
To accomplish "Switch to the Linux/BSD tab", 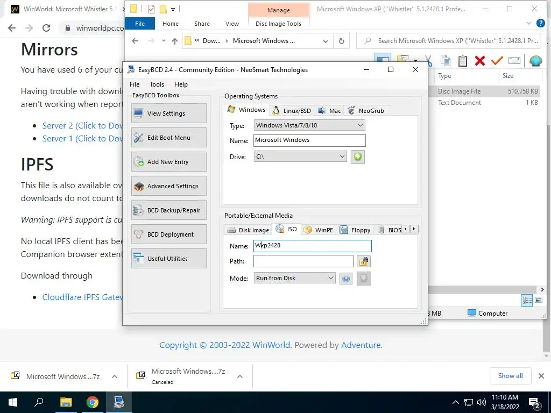I will (292, 111).
